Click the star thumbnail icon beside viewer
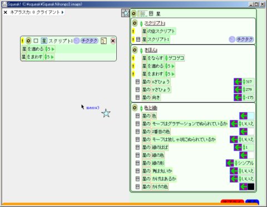 click(x=126, y=13)
